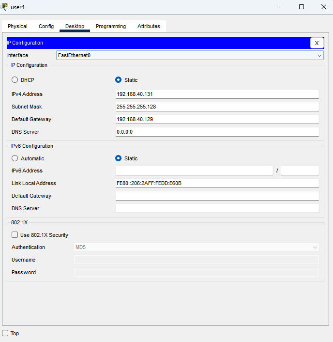Click the Subnet Mask label

[x=27, y=107]
